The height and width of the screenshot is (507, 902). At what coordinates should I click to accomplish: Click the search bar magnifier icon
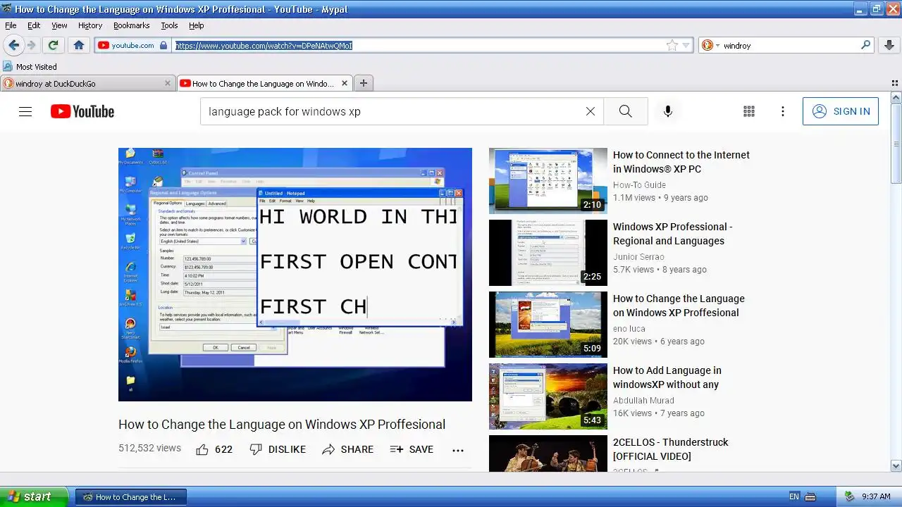point(866,45)
